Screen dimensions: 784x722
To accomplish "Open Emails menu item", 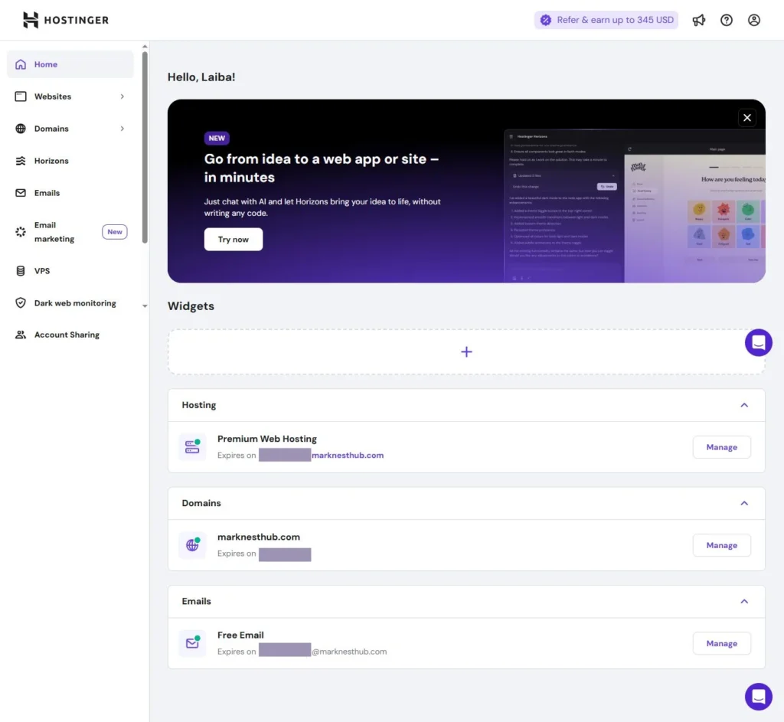I will click(x=70, y=193).
